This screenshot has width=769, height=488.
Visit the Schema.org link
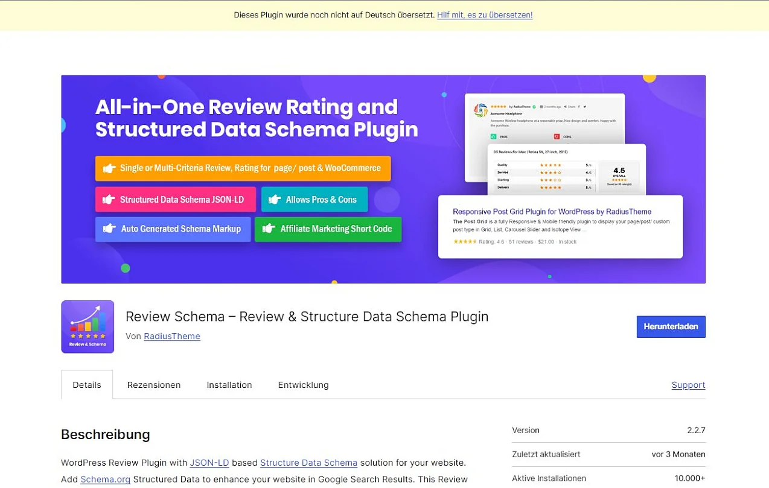[x=105, y=479]
